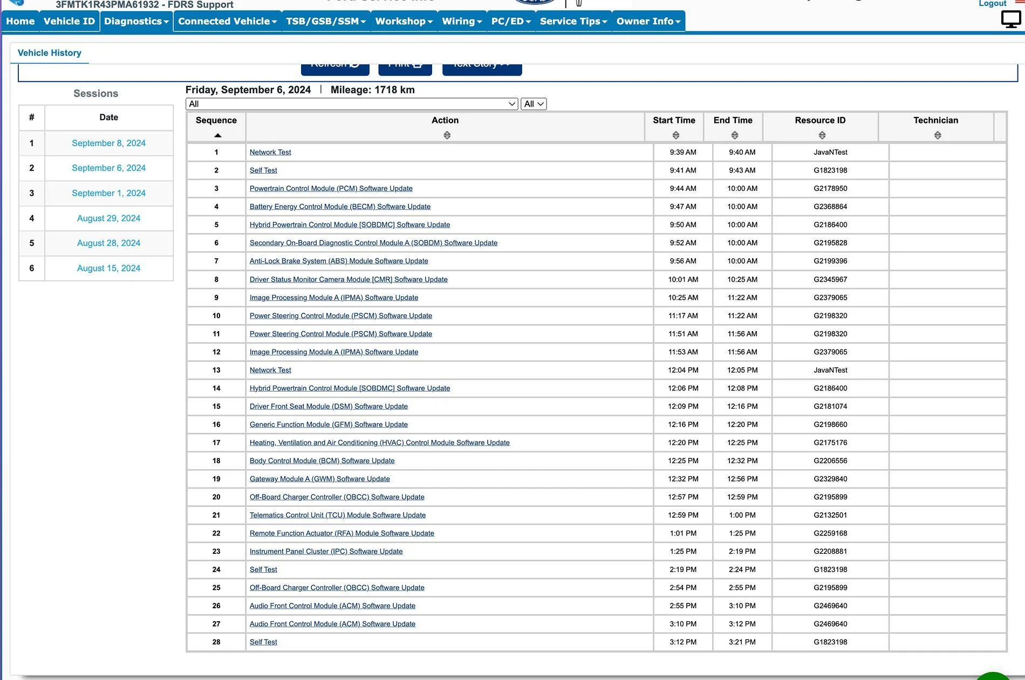Open sequence 27 Audio Front Control Module update

pyautogui.click(x=332, y=624)
